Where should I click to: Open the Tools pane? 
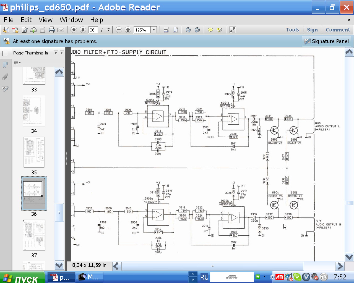(292, 30)
